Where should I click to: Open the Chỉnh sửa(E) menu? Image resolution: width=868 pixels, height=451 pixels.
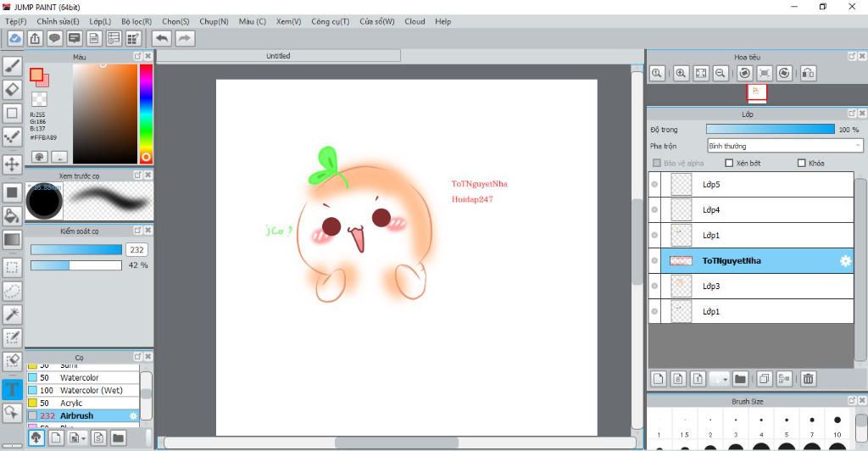tap(58, 21)
